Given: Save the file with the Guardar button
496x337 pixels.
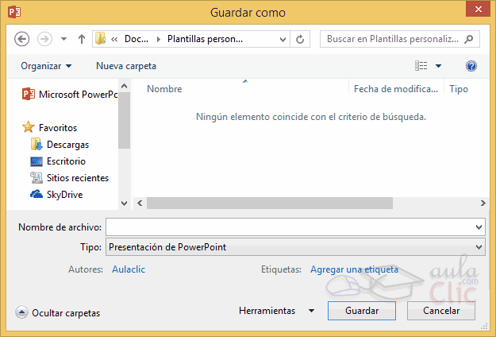Looking at the screenshot, I should point(362,311).
